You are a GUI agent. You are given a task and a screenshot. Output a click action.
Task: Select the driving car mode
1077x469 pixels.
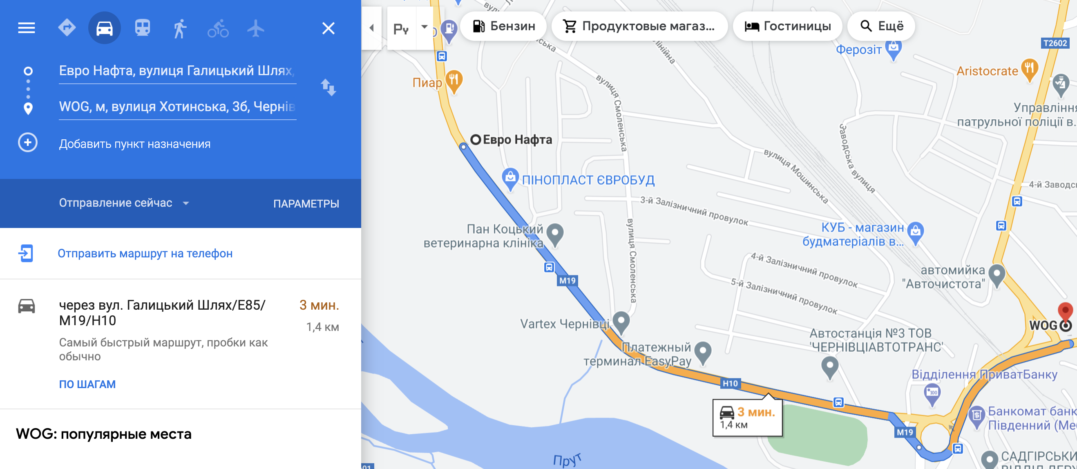pyautogui.click(x=104, y=28)
